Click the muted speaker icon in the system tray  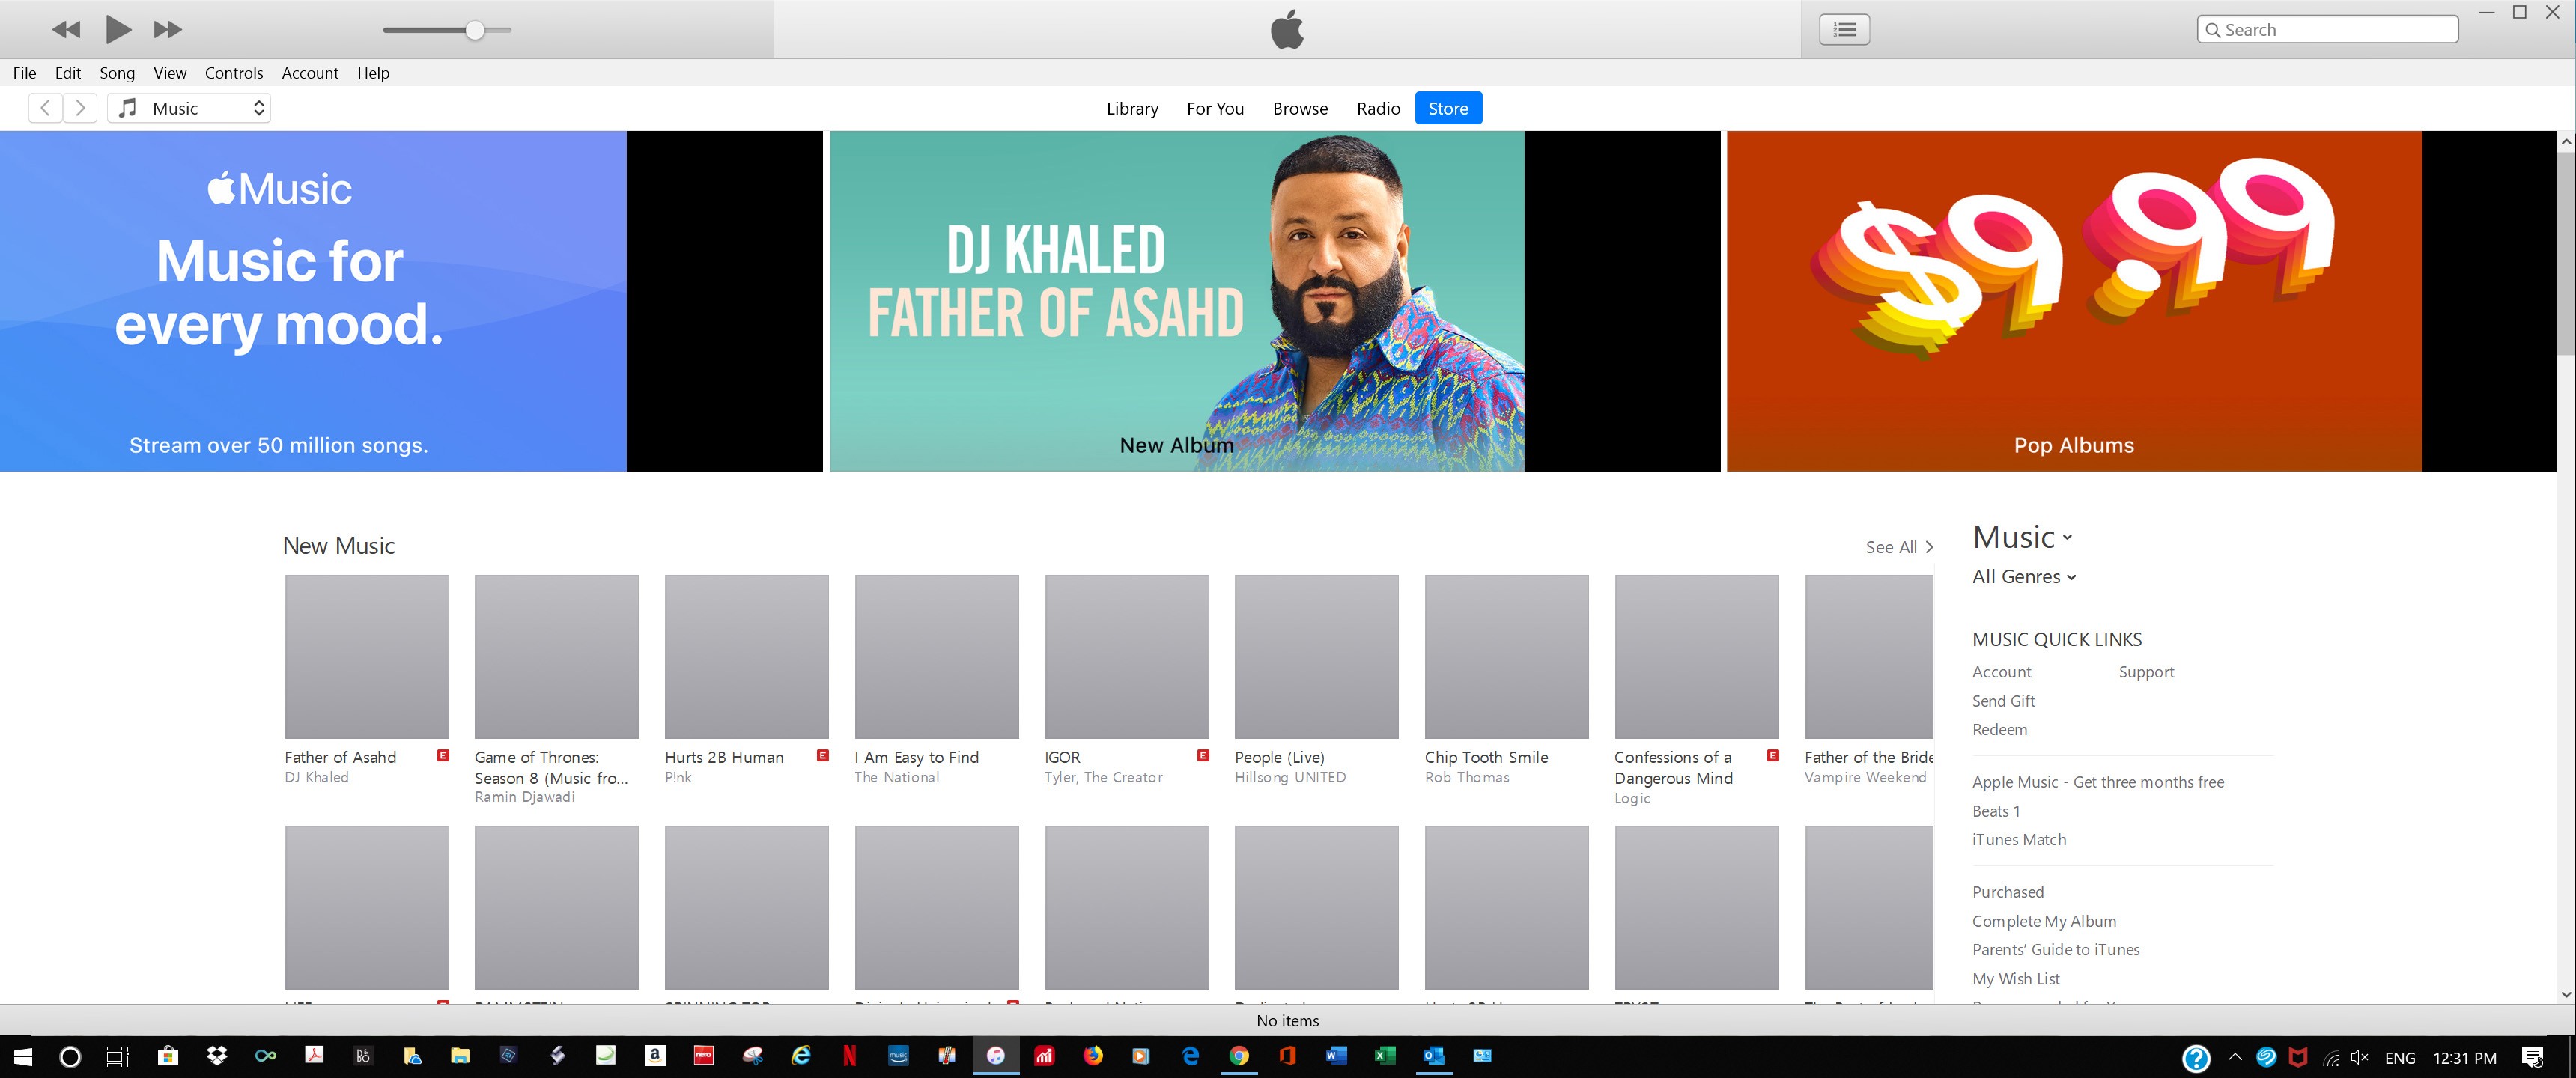(x=2360, y=1057)
